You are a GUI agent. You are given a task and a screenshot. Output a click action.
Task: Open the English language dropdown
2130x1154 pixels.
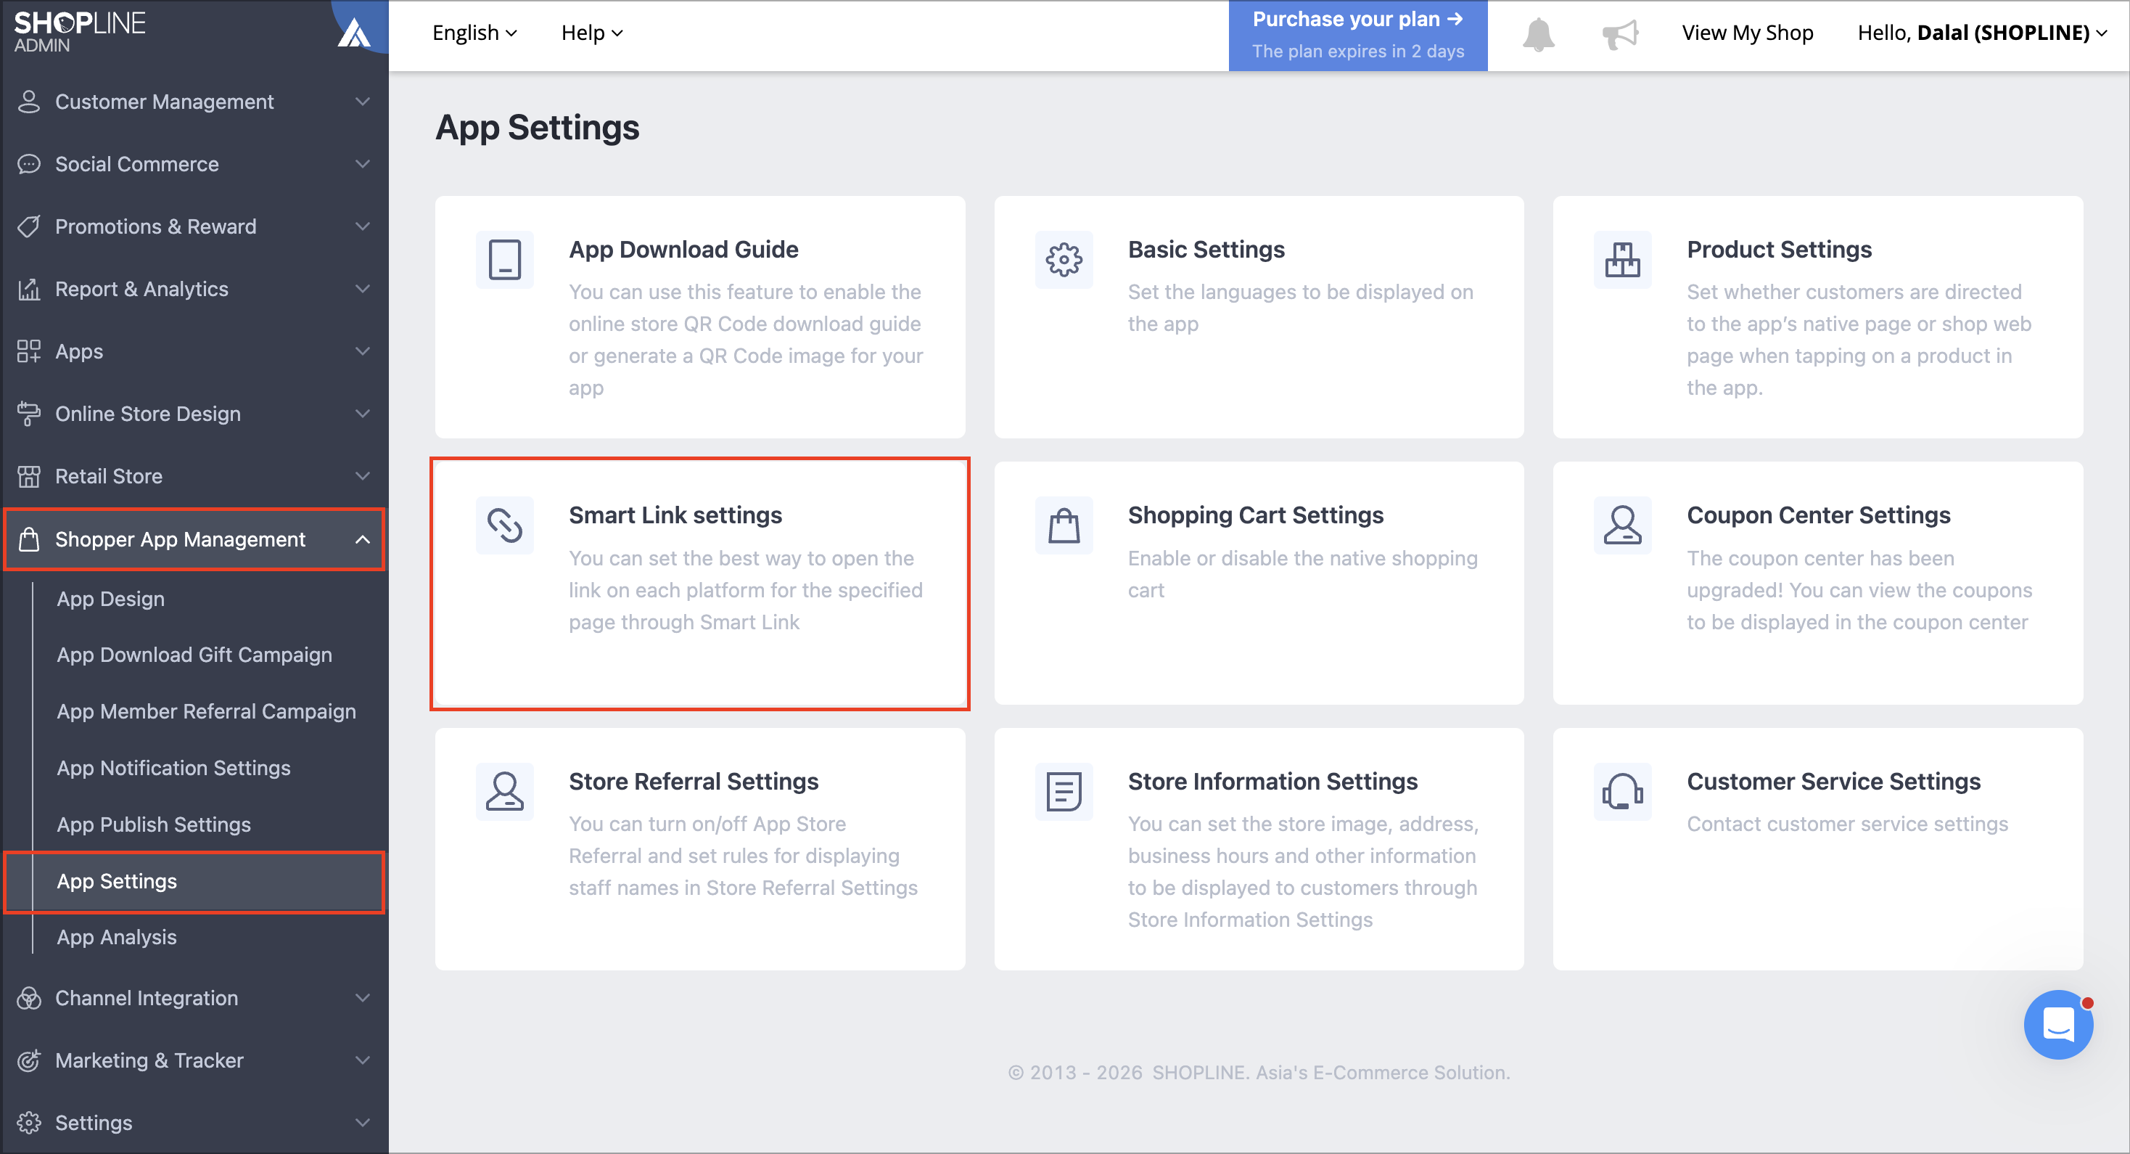click(474, 33)
